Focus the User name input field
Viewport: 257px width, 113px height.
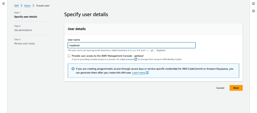tap(132, 45)
